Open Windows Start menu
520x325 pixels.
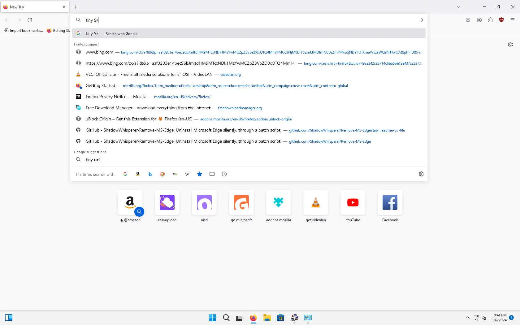point(212,318)
